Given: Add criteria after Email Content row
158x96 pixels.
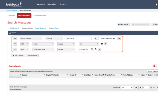Looking at the screenshot, I should coord(15,38).
